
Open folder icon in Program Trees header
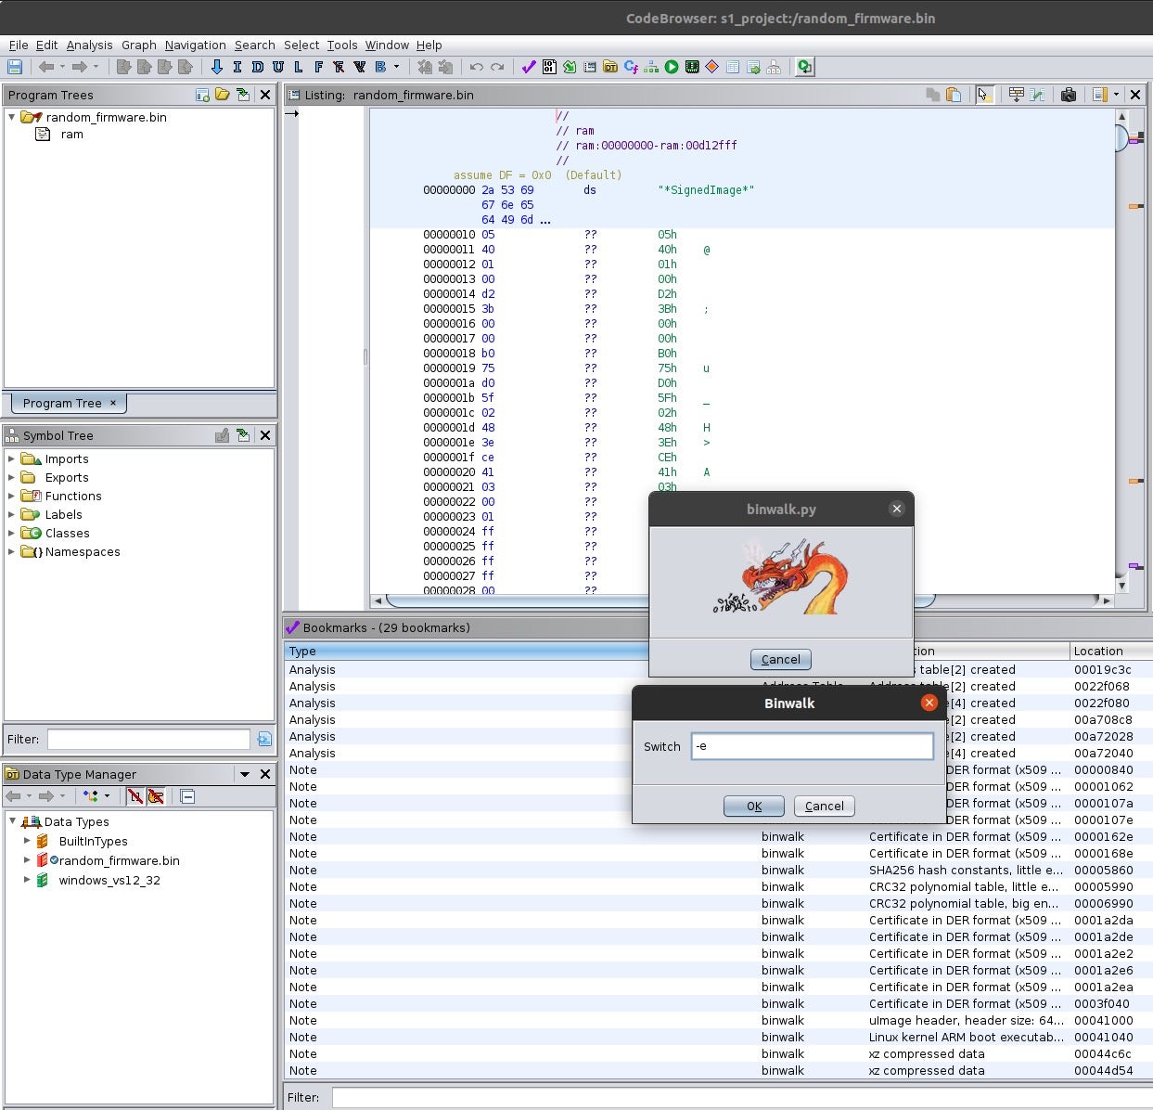click(223, 95)
